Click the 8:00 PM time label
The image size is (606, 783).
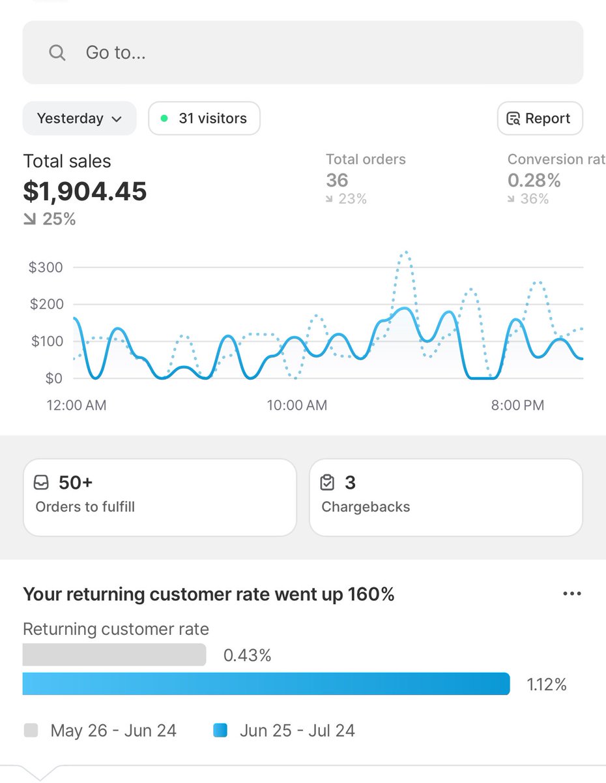pyautogui.click(x=518, y=405)
